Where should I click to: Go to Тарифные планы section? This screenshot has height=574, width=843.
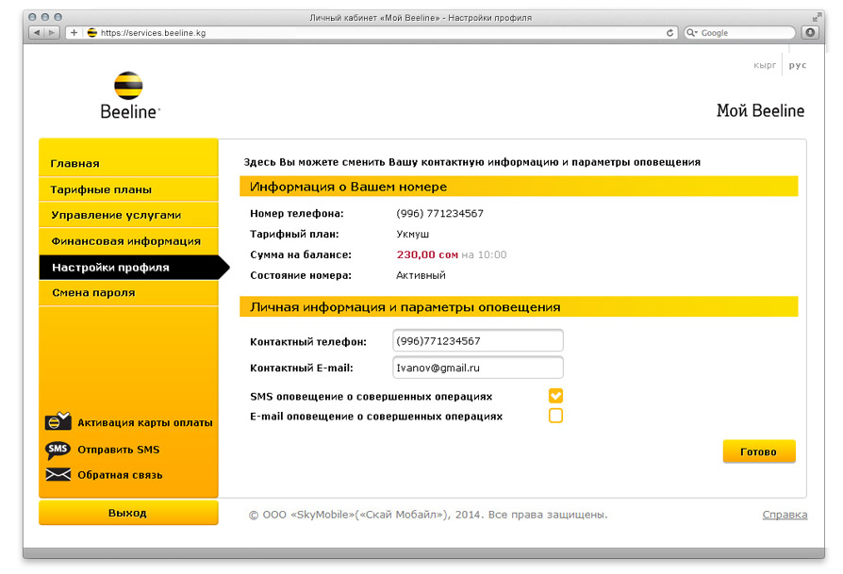[x=128, y=189]
